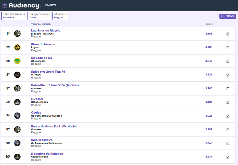The height and width of the screenshot is (165, 238).
Task: Open external link for A Sombra da Maldade
Action: point(228,157)
